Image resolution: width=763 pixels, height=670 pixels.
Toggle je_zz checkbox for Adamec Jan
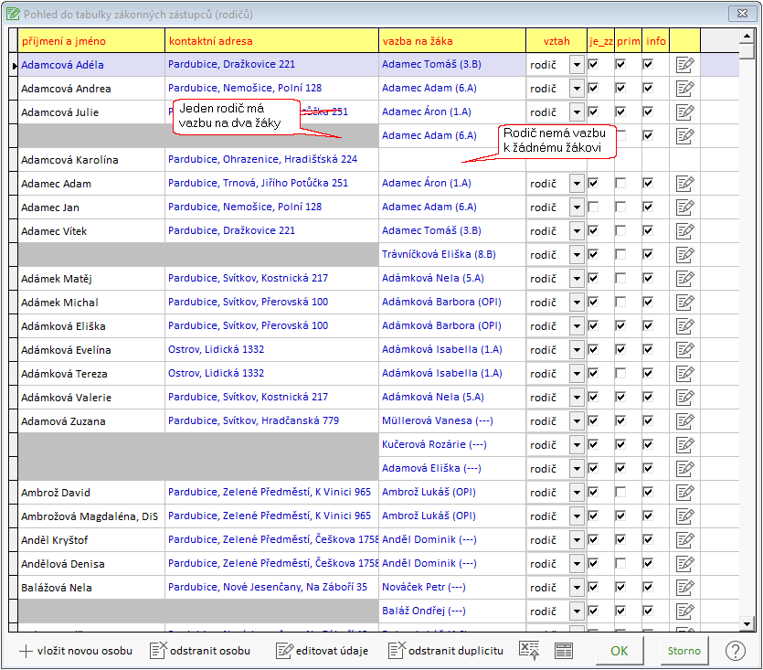click(593, 207)
